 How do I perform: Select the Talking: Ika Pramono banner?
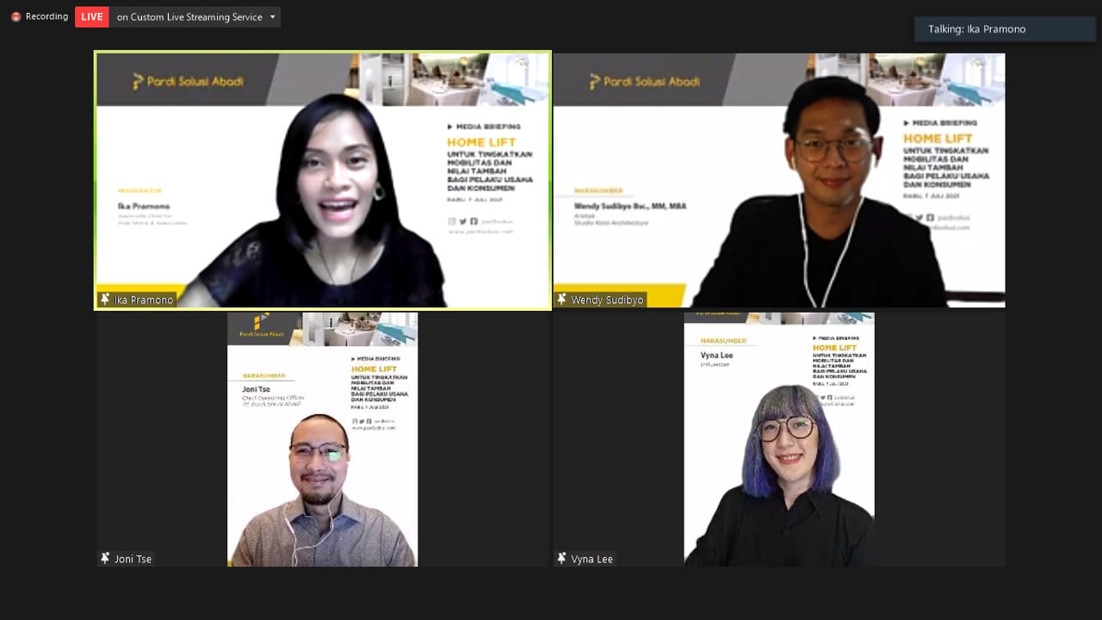click(x=1002, y=28)
